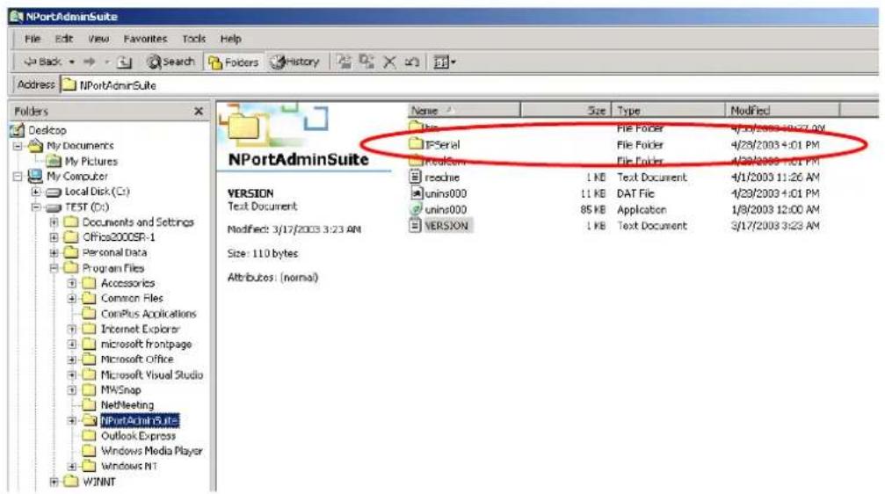This screenshot has height=494, width=885.
Task: Expand Documents and Settings folder
Action: (x=54, y=222)
